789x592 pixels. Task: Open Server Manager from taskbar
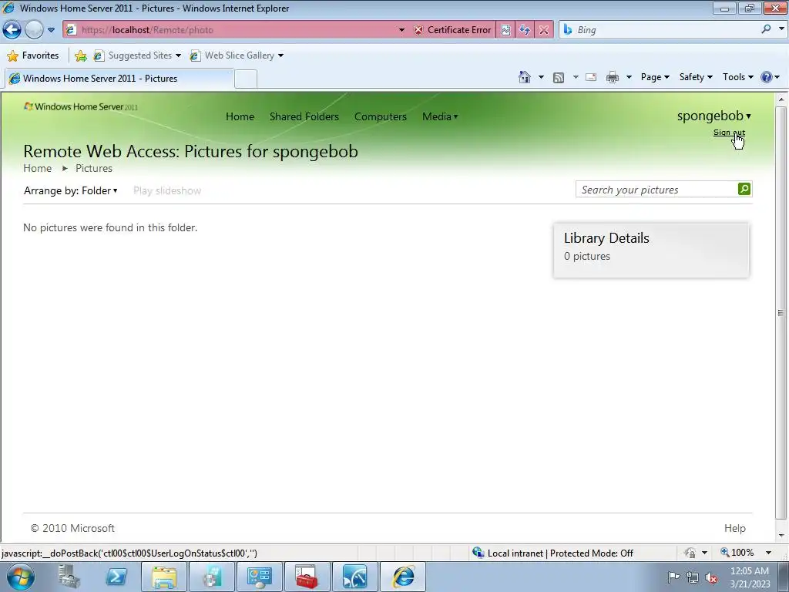coord(69,577)
